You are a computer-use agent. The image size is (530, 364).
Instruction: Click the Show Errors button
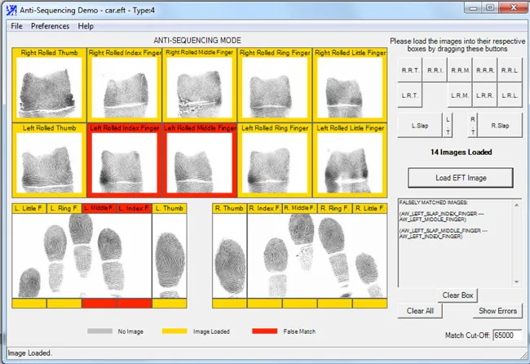[497, 311]
